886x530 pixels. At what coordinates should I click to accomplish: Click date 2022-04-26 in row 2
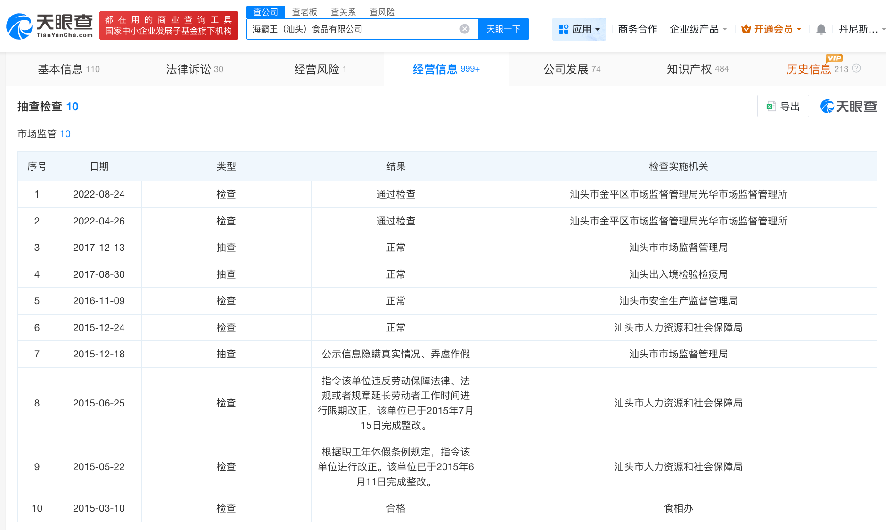pyautogui.click(x=99, y=221)
